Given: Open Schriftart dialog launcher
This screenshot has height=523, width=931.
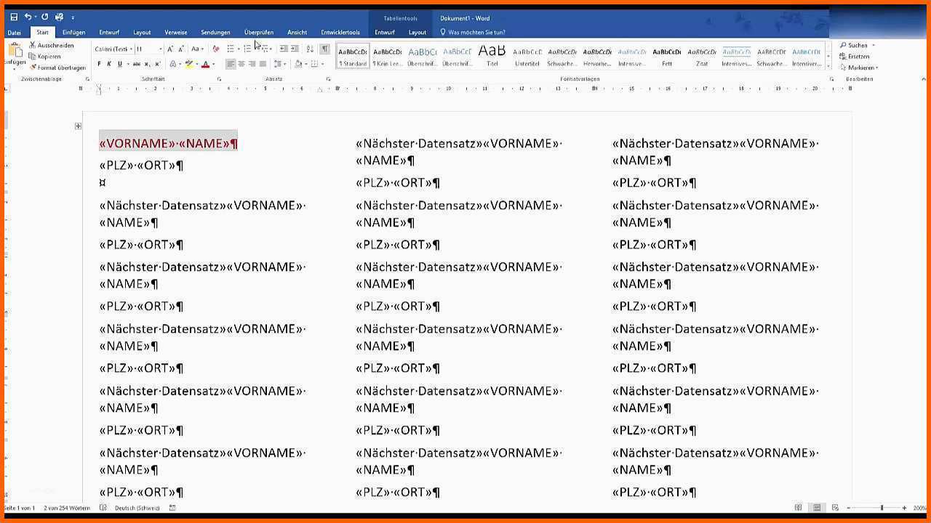Looking at the screenshot, I should click(219, 78).
